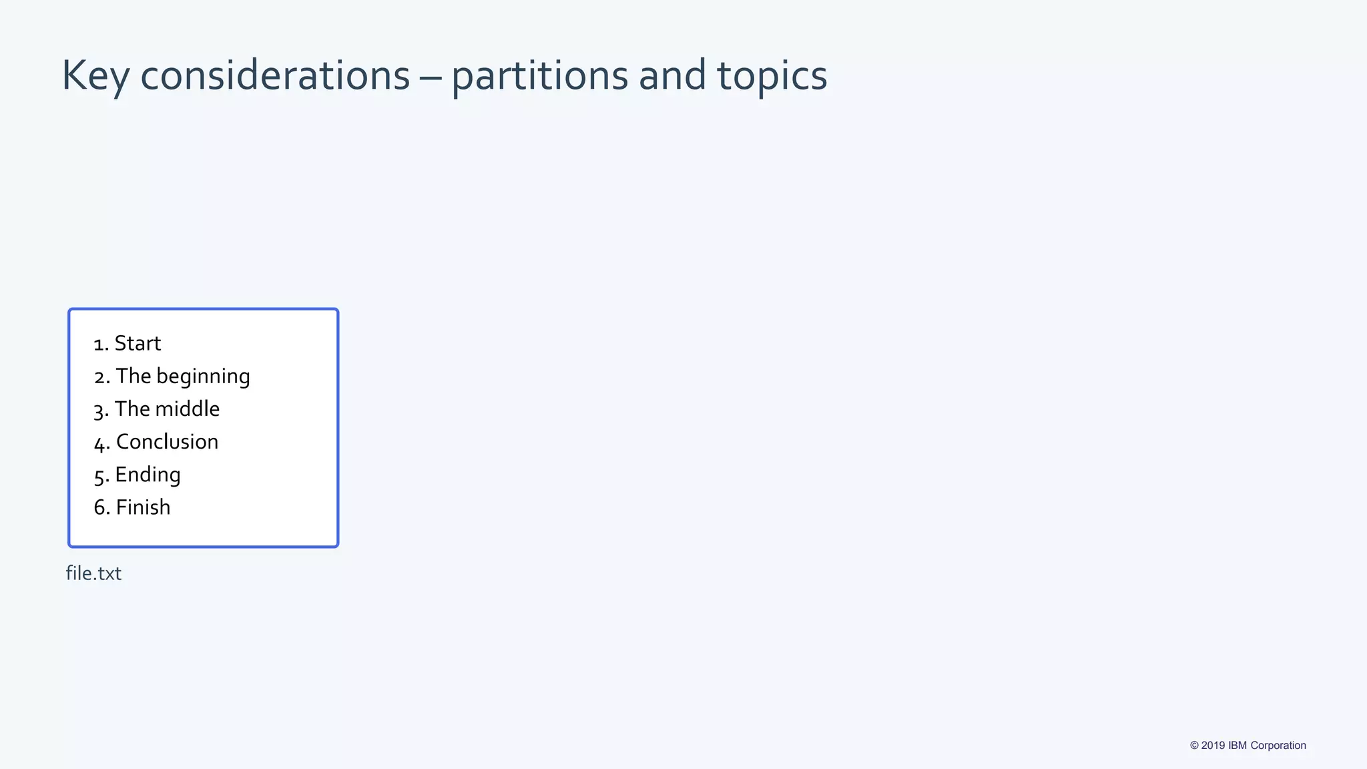Select the number "2." before The beginning
Screen dimensions: 1367x769
click(x=102, y=377)
